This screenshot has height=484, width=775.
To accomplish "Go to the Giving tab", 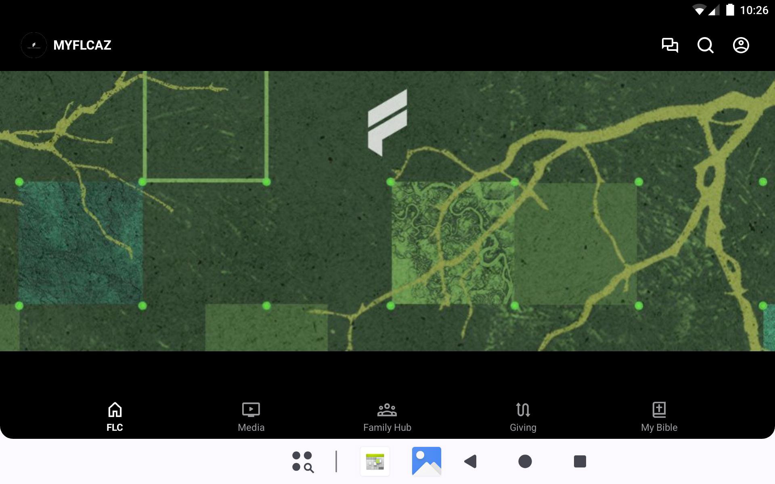I will [523, 417].
